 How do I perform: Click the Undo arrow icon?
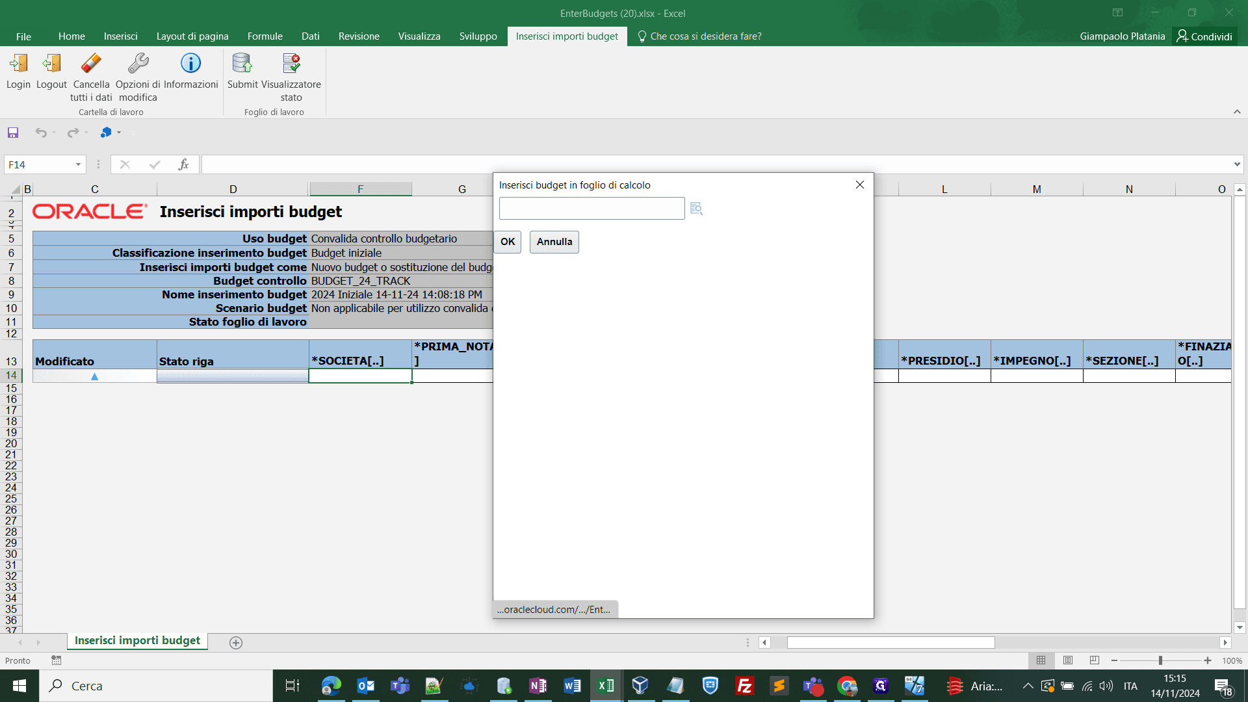(41, 133)
